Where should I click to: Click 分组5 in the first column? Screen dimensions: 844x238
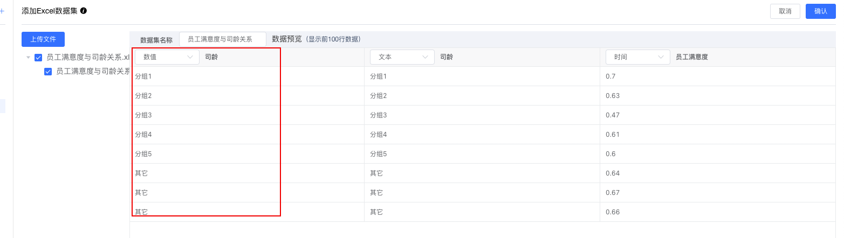[143, 154]
